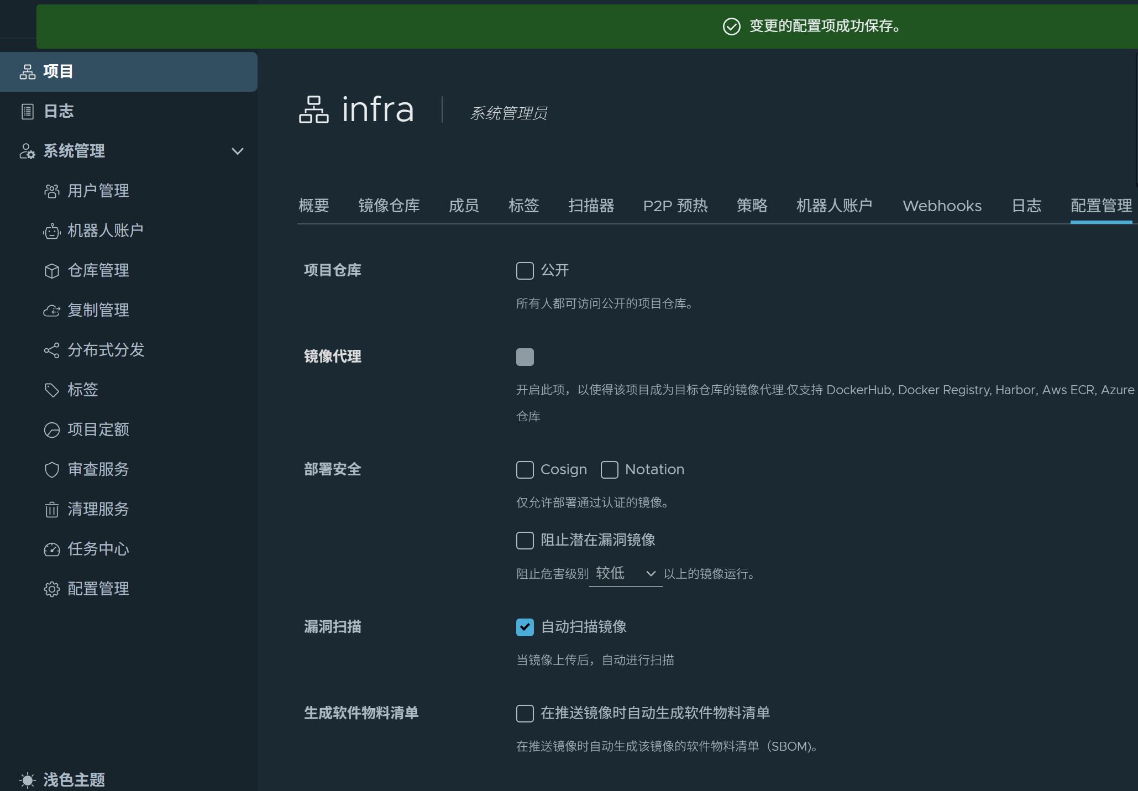Click the Garbage Collection trash icon
The height and width of the screenshot is (791, 1138).
click(x=52, y=510)
